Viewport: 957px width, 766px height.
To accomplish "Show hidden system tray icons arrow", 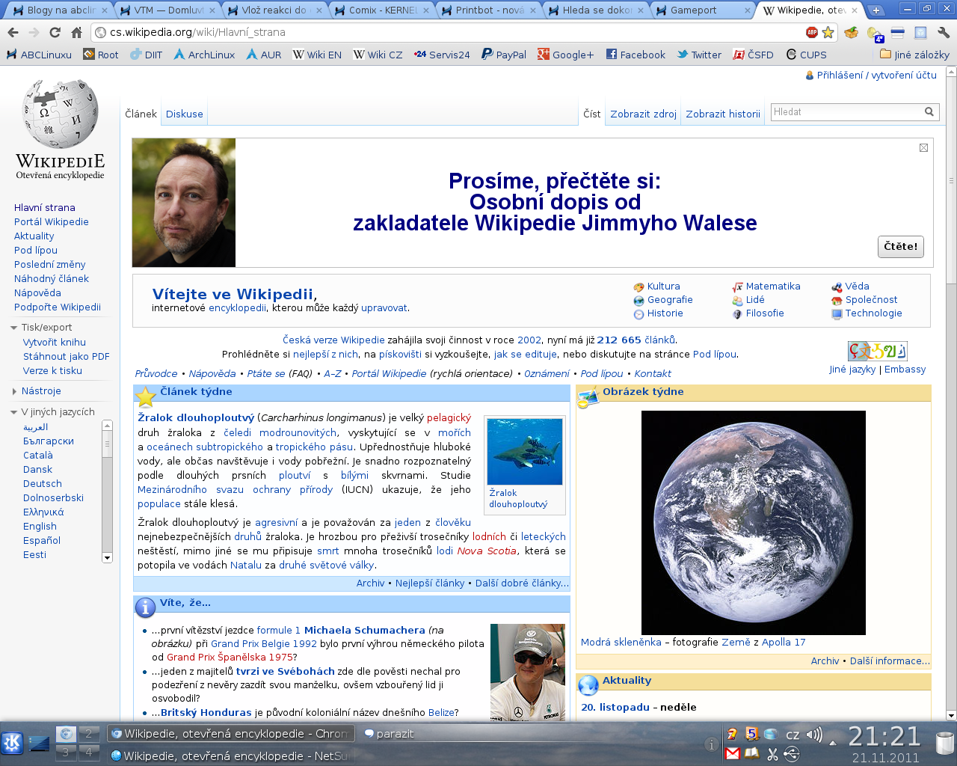I will point(834,743).
